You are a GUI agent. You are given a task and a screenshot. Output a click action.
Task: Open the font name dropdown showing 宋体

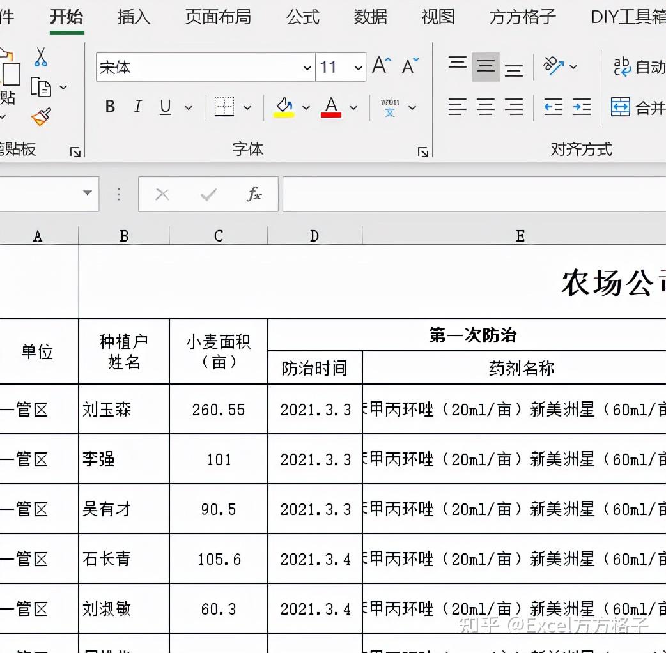pyautogui.click(x=307, y=67)
